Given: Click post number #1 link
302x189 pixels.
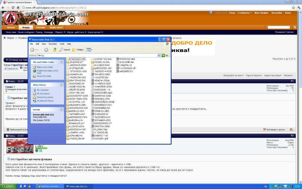Looking at the screenshot, I should [x=292, y=81].
